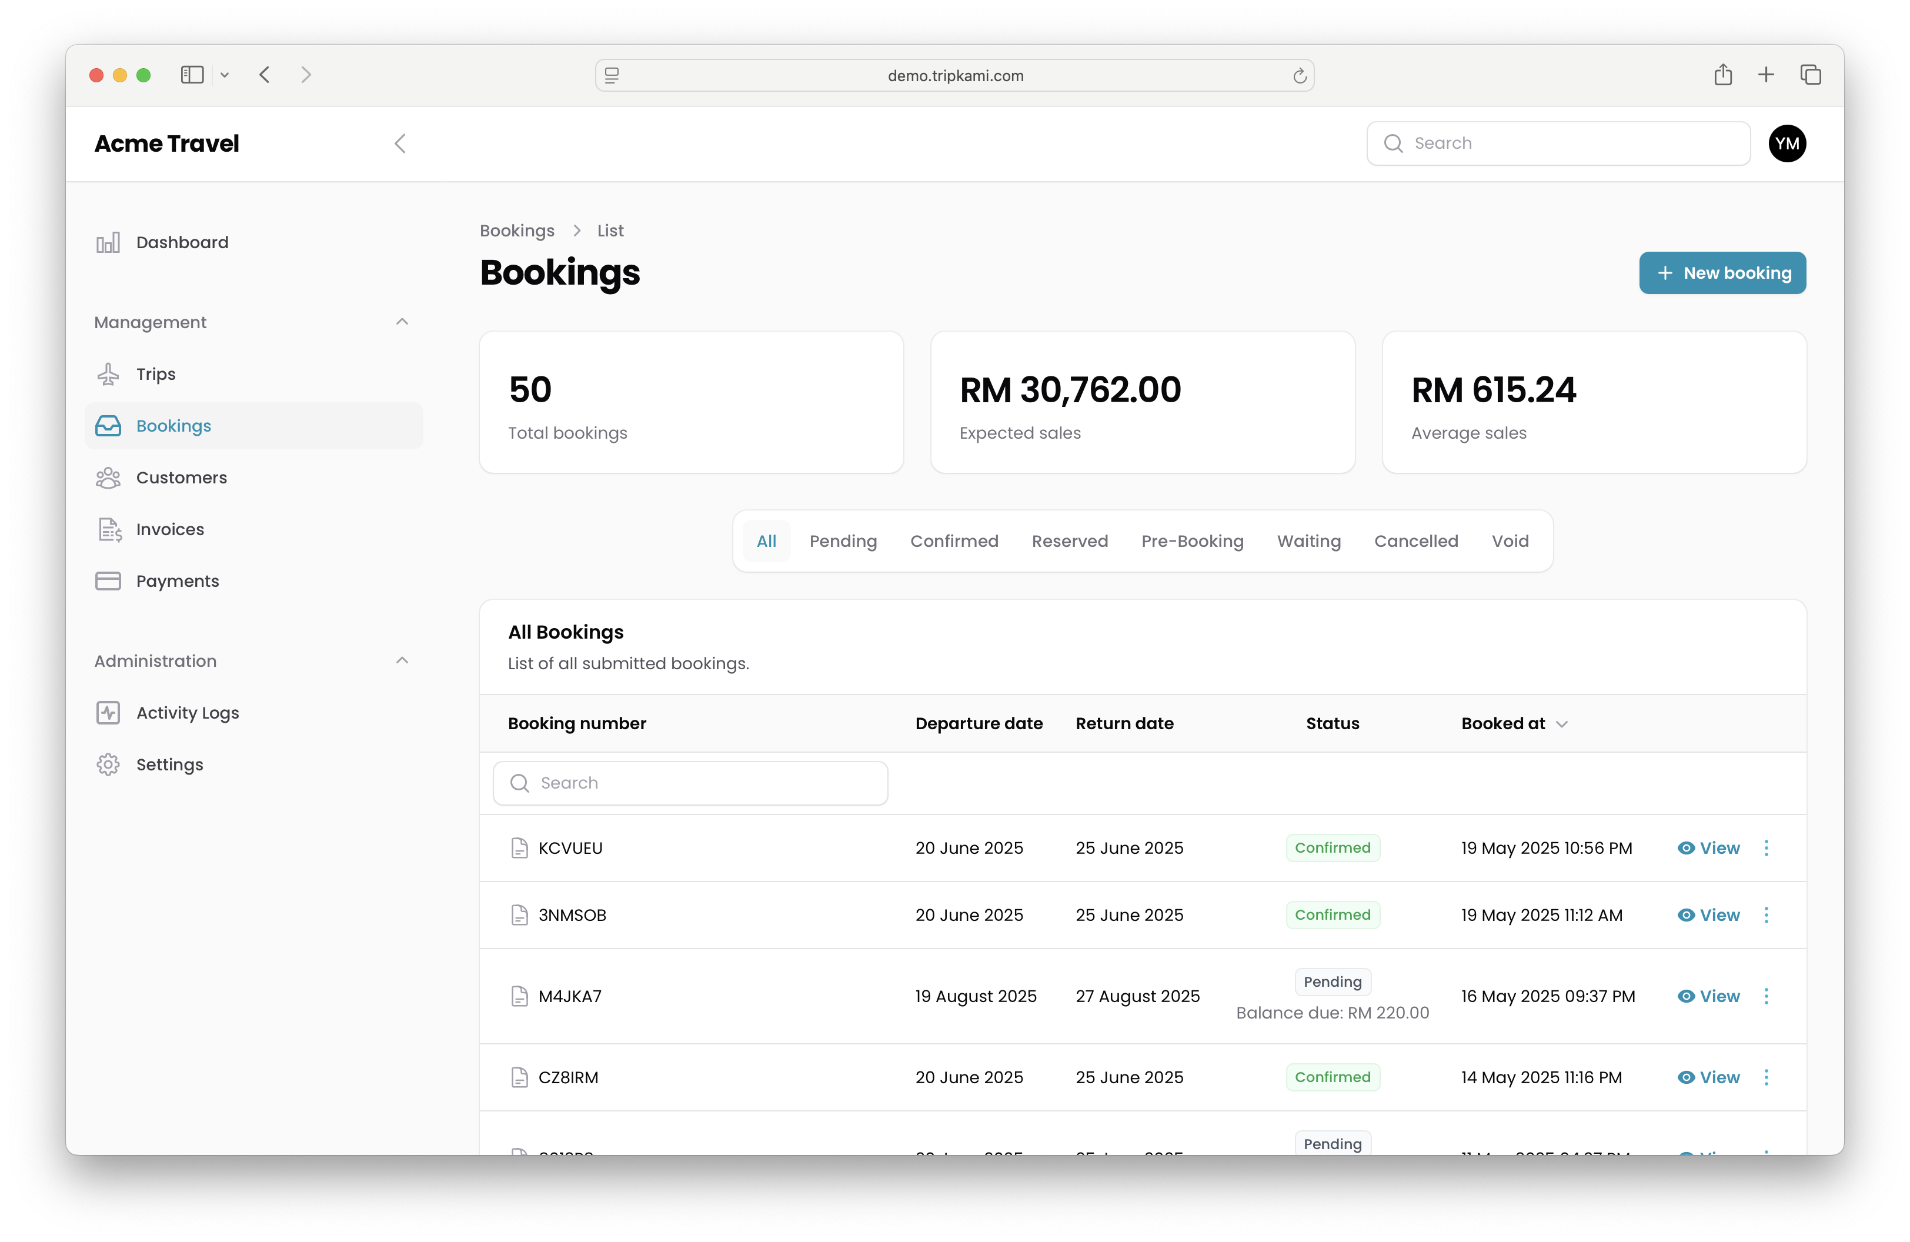The width and height of the screenshot is (1910, 1242).
Task: Click the Activity Logs pulse icon
Action: pos(108,713)
